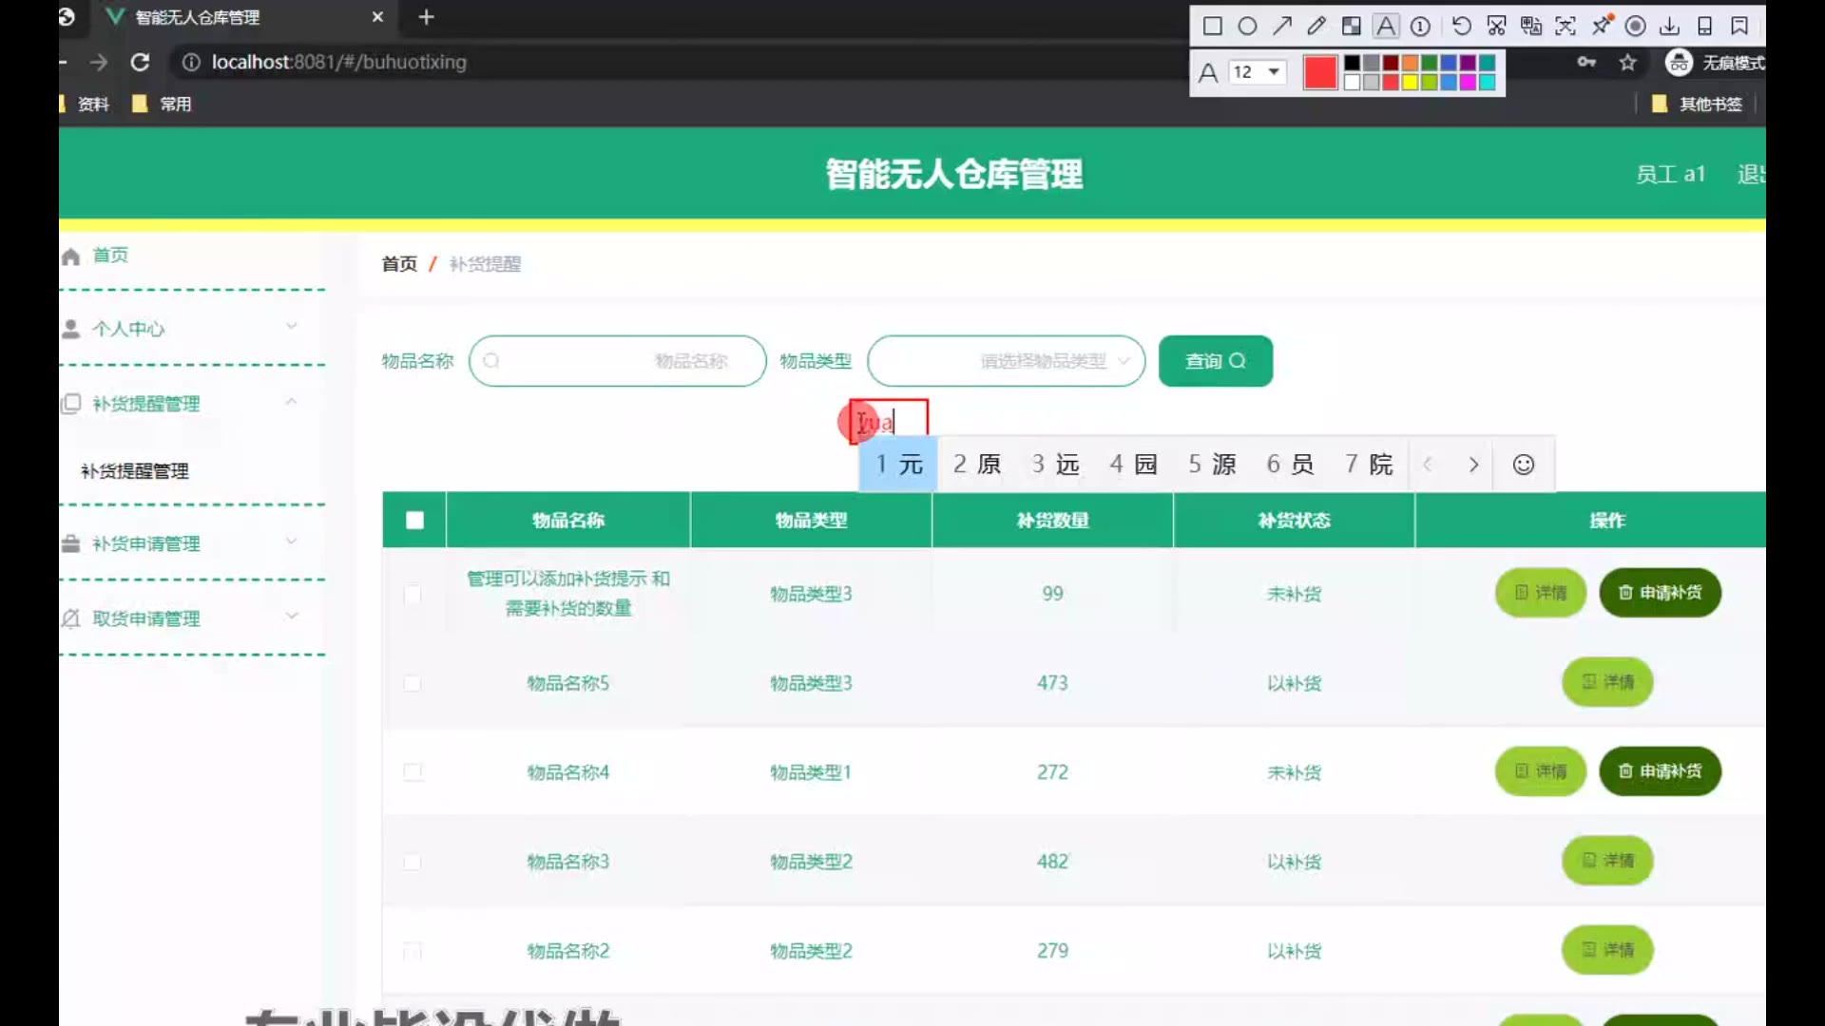Check the row for 物品名称5
1825x1026 pixels.
pyautogui.click(x=413, y=684)
